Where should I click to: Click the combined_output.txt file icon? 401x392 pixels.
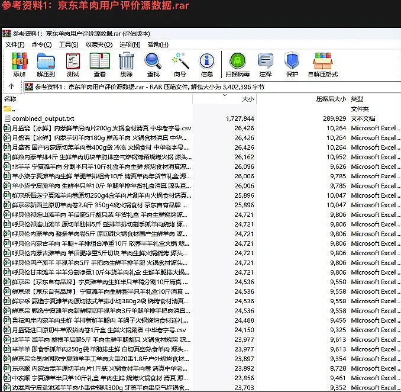tap(7, 118)
